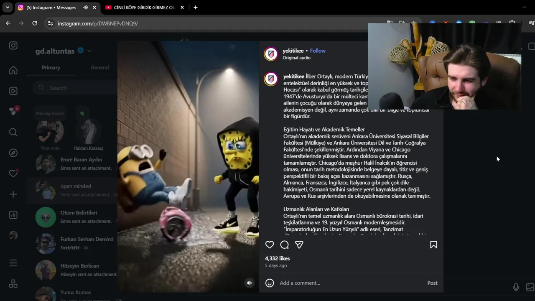Switch to the General messages tab
Image resolution: width=535 pixels, height=301 pixels.
tap(99, 67)
